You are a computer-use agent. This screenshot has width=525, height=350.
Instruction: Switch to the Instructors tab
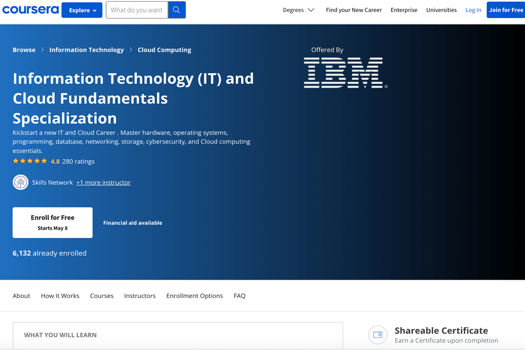(140, 296)
